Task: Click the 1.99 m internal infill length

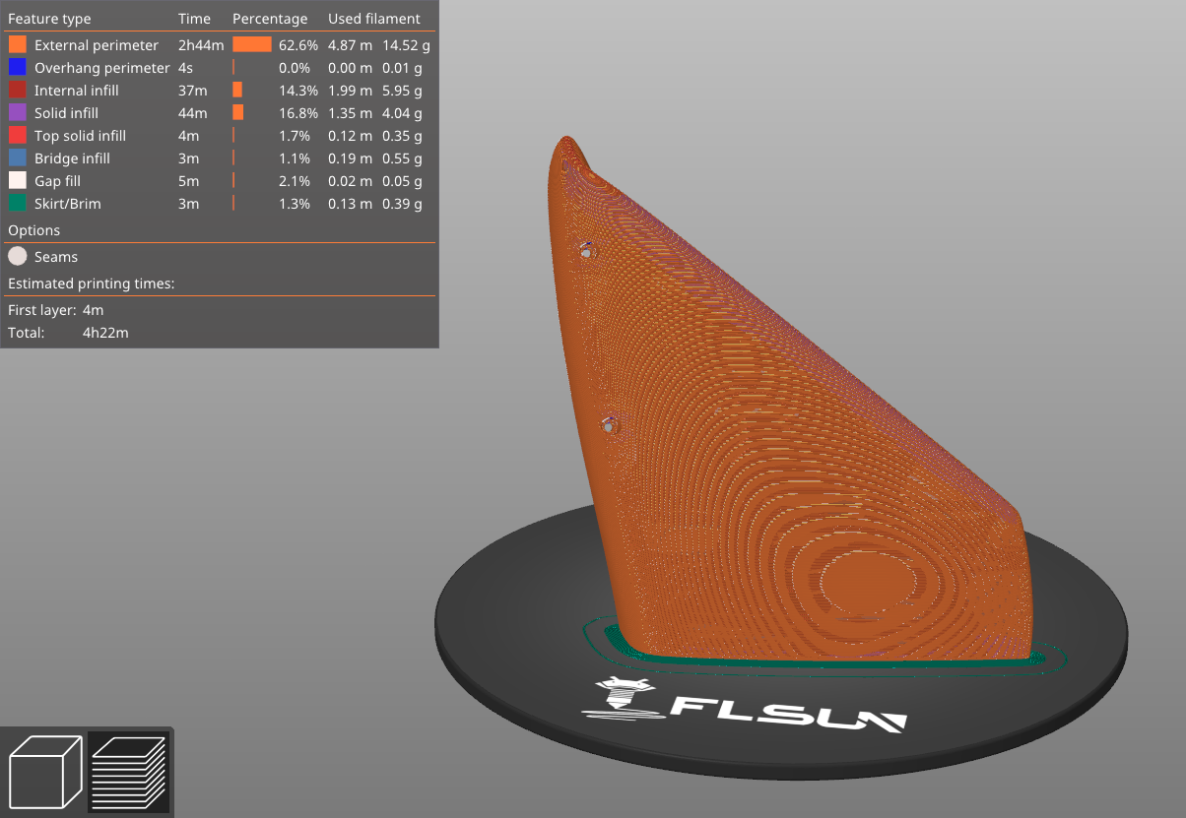Action: [x=350, y=91]
